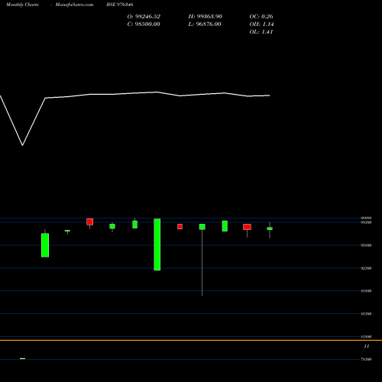Click the low value 'L: 96876.00'

point(205,24)
